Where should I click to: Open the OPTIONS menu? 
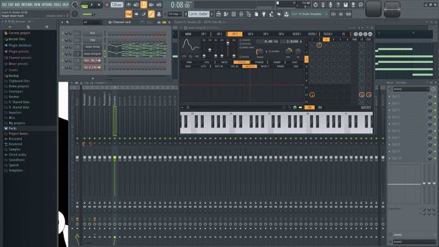click(47, 5)
